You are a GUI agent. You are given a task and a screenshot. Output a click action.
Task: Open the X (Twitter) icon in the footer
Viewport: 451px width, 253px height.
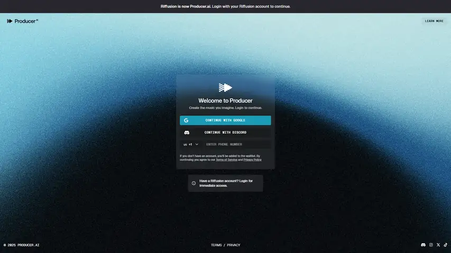[438, 245]
